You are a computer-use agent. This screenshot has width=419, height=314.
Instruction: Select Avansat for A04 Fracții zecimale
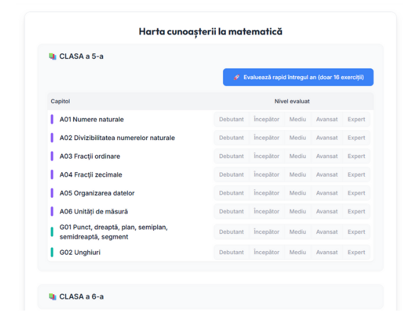click(326, 174)
